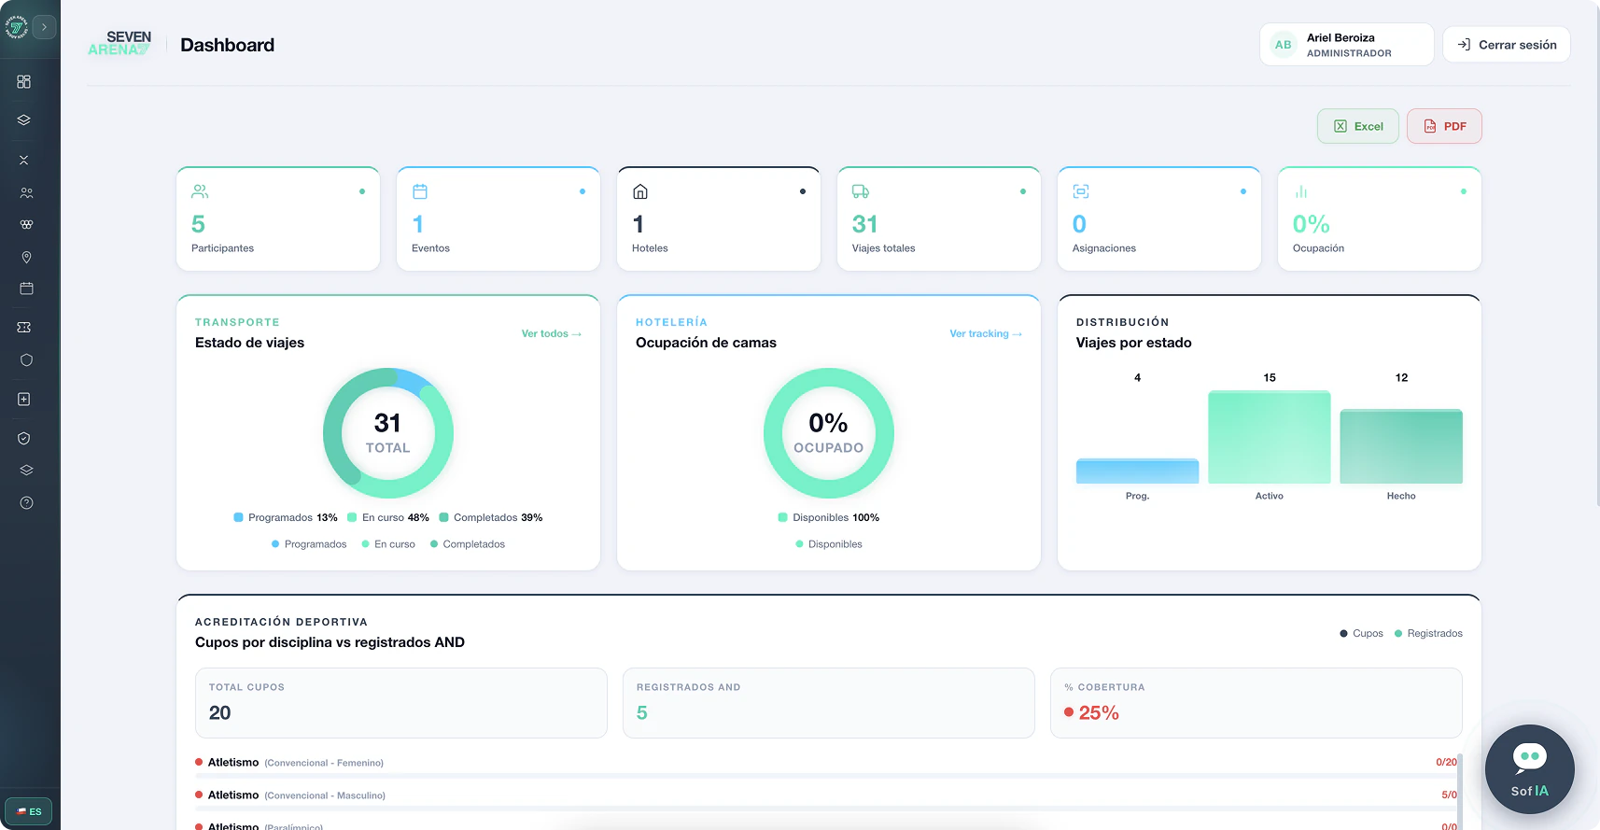
Task: Click the % COBERTURA 25% box
Action: (x=1256, y=703)
